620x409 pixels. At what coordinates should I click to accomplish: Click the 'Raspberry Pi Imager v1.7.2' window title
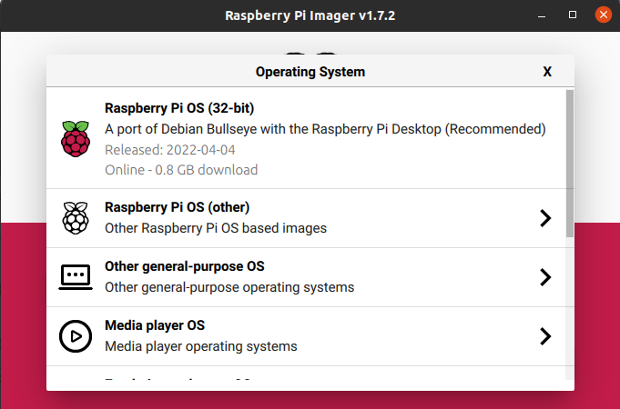click(x=310, y=15)
